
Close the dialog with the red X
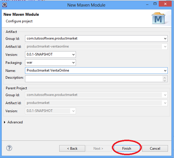coord(165,4)
